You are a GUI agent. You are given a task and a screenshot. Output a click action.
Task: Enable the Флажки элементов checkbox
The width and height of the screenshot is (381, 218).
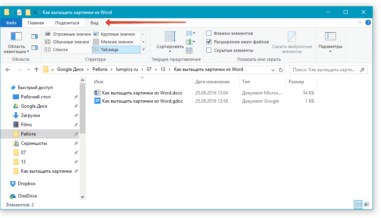209,33
